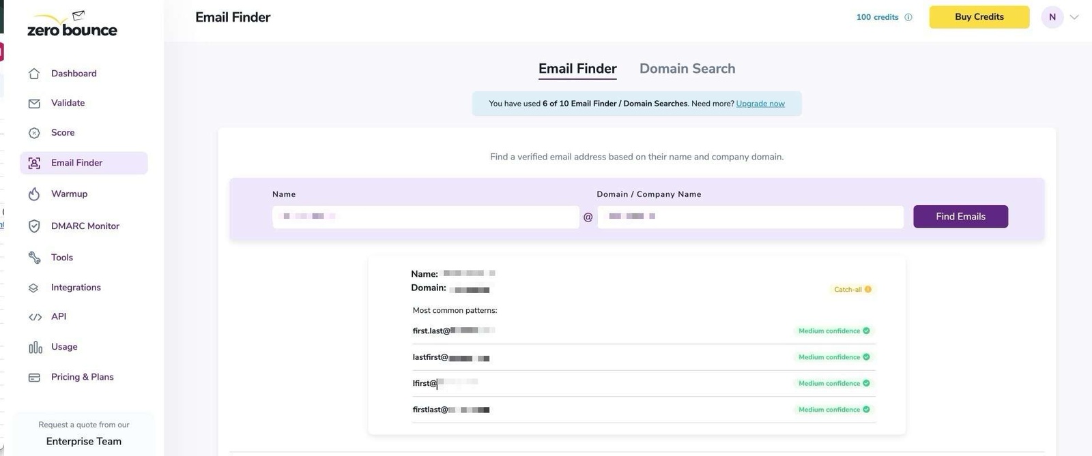Click Medium confidence badge for first.last
This screenshot has width=1092, height=456.
click(834, 331)
